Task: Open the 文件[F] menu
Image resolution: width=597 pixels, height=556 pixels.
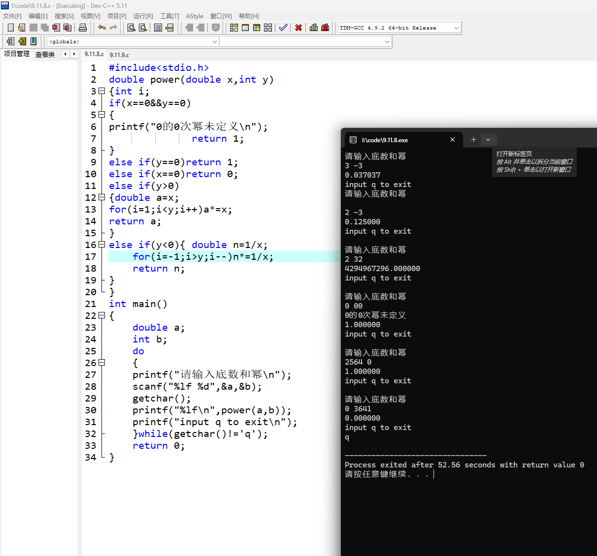Action: point(12,16)
